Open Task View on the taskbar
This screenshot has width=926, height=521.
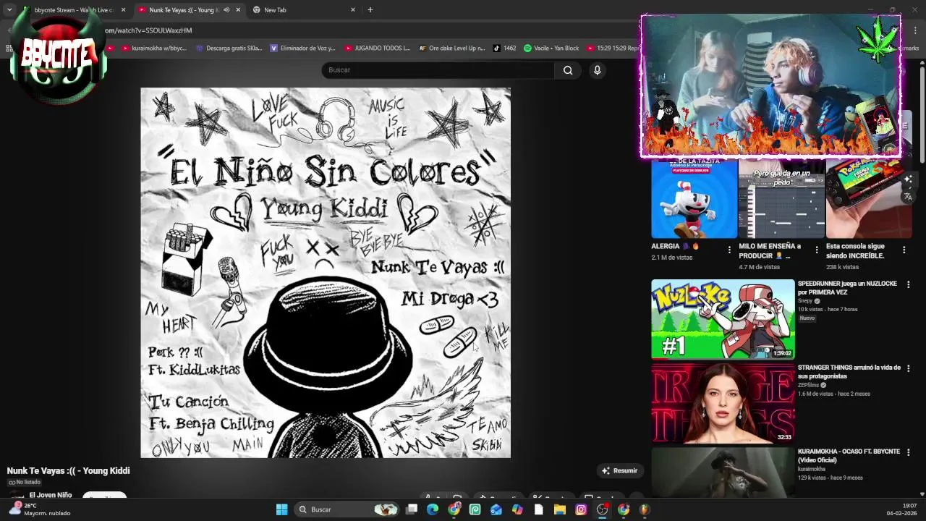412,509
